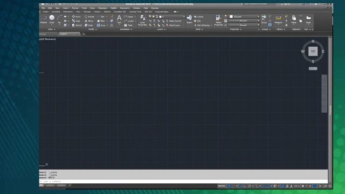Viewport: 345px width, 194px height.
Task: Click the command line input field
Action: [x=184, y=181]
